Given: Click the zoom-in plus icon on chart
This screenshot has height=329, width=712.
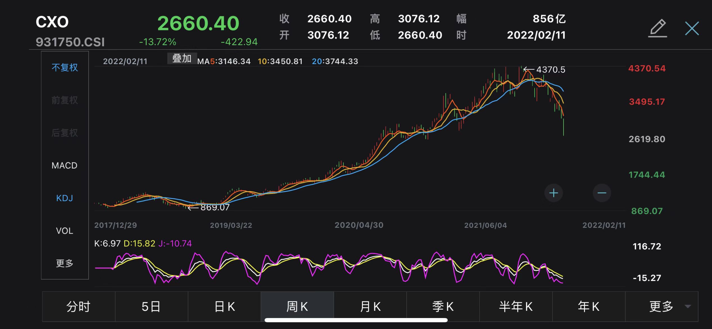Looking at the screenshot, I should coord(553,193).
